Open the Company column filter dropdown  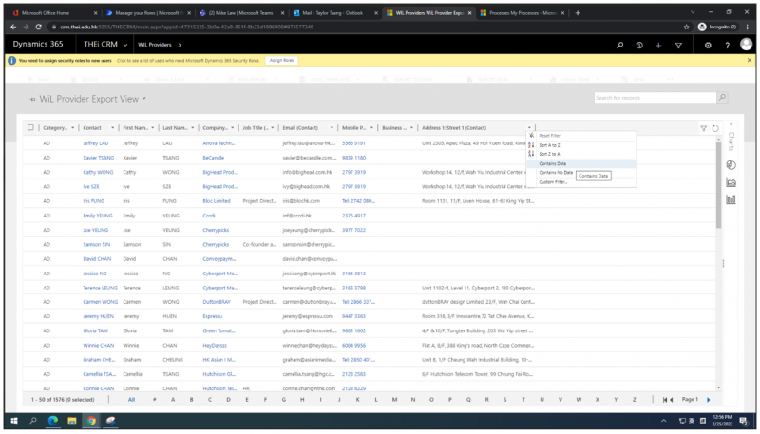(x=232, y=128)
